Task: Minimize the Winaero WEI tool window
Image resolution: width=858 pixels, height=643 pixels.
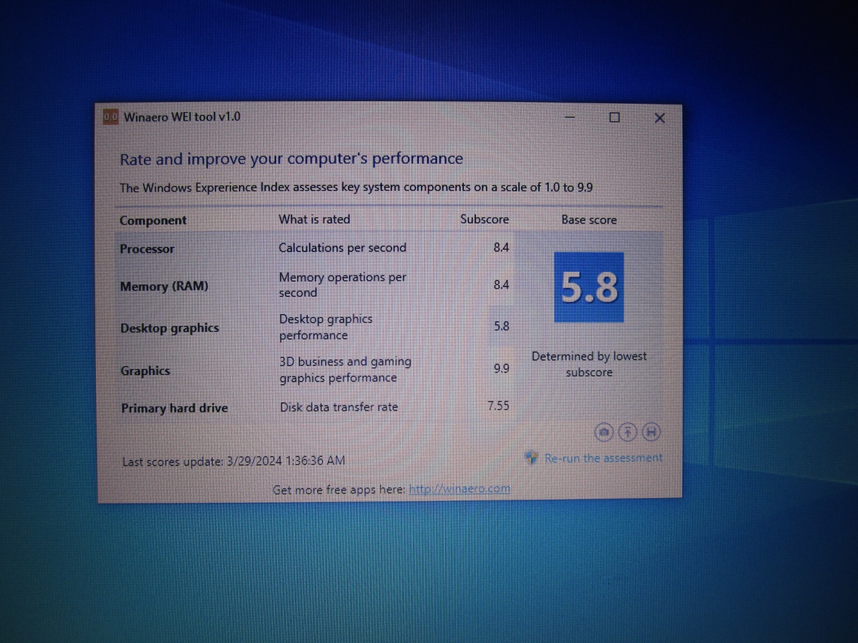Action: coord(570,117)
